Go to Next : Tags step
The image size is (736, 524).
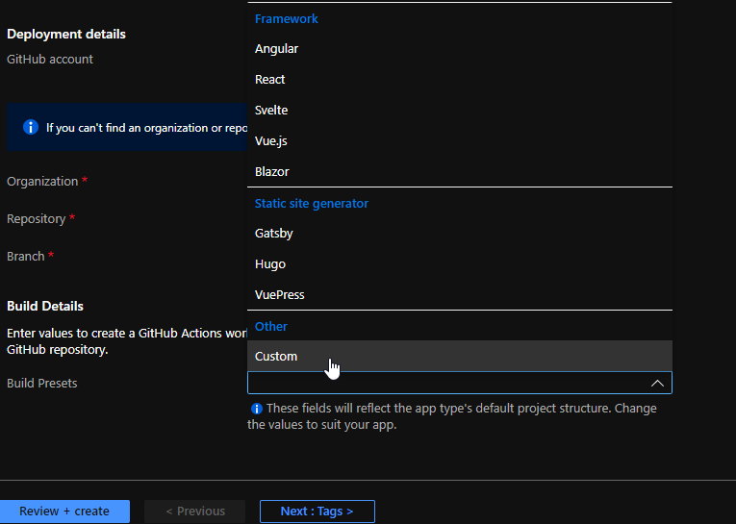pos(317,511)
